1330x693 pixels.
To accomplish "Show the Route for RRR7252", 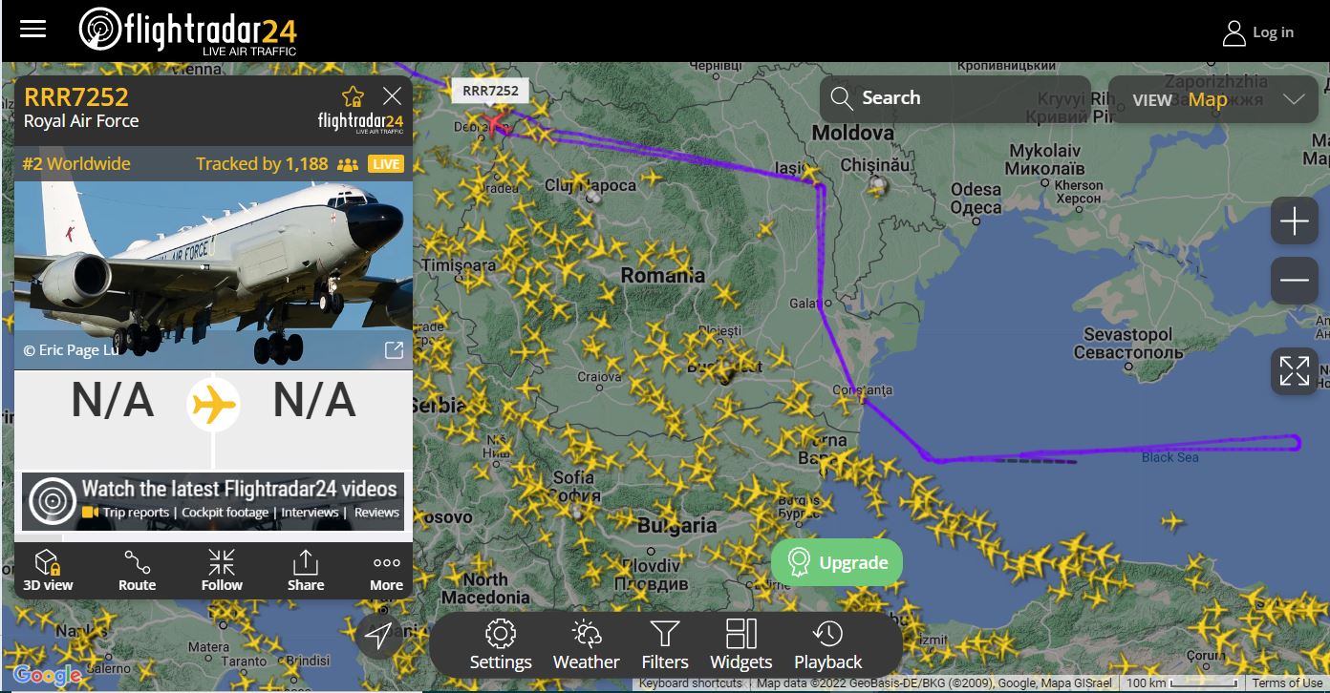I will point(137,570).
